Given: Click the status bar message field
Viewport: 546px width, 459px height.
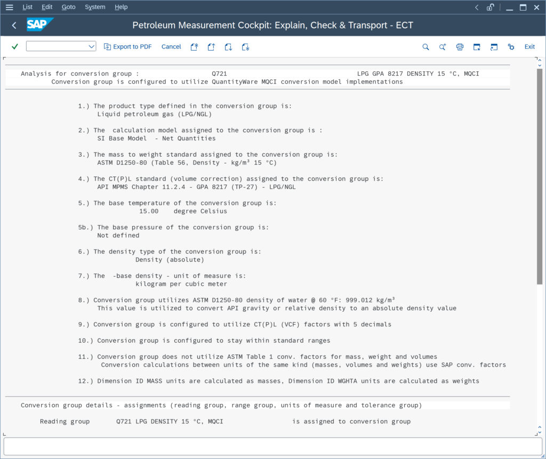Looking at the screenshot, I should tap(272, 446).
